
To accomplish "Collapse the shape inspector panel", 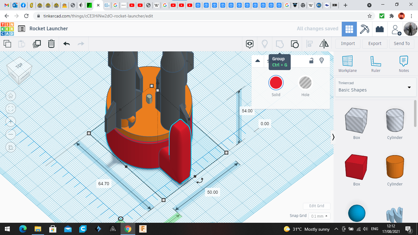I will (258, 61).
